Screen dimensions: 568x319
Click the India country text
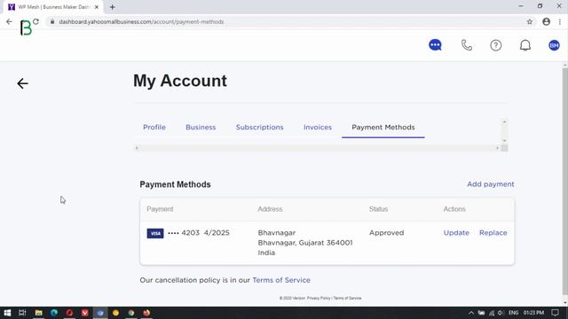pyautogui.click(x=266, y=253)
